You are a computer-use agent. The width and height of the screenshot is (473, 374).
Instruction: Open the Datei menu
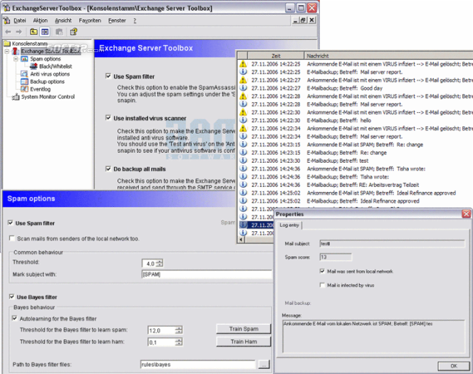[20, 21]
